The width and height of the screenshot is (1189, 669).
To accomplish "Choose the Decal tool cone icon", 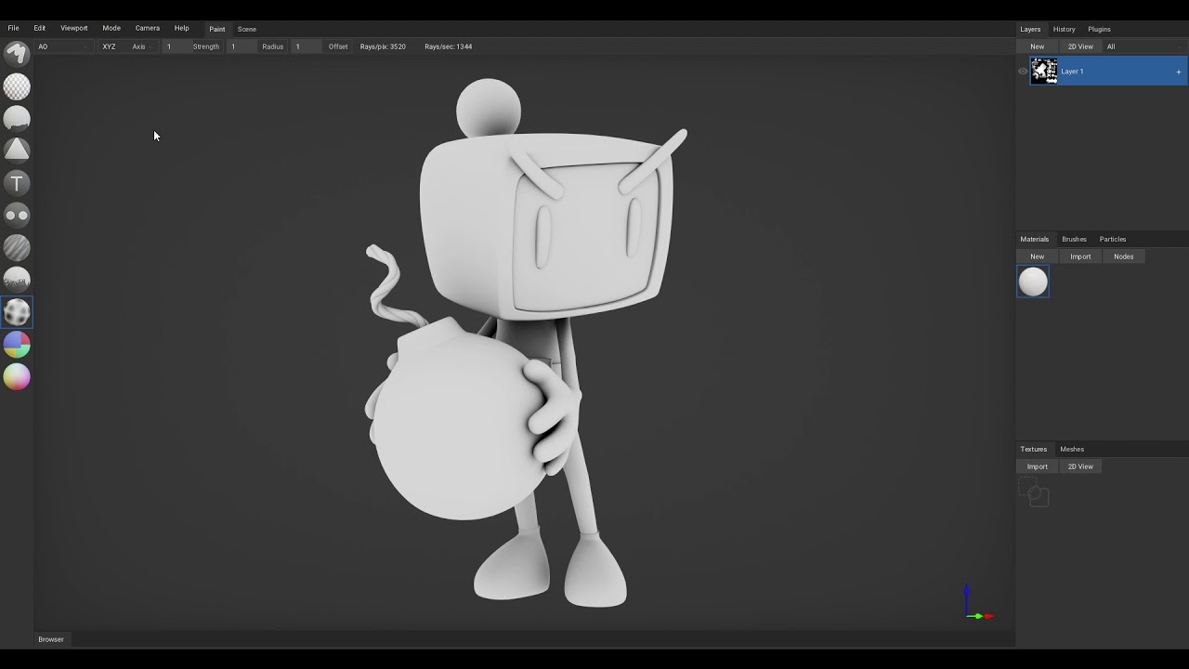I will (17, 150).
